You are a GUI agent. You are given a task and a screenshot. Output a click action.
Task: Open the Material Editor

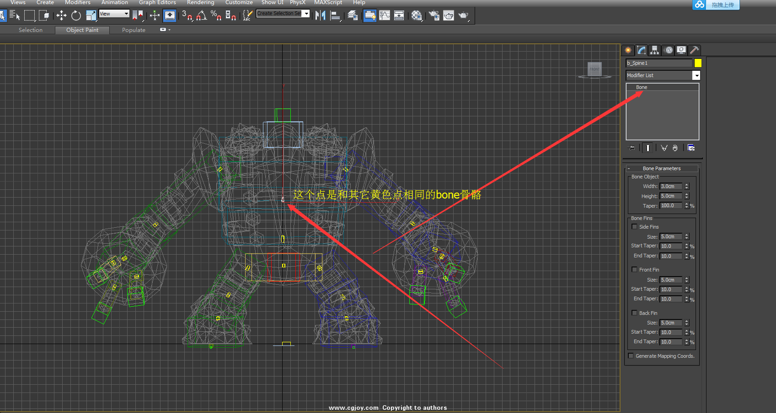click(417, 16)
